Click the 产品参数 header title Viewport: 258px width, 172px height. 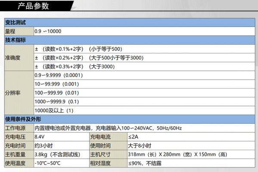pyautogui.click(x=34, y=6)
